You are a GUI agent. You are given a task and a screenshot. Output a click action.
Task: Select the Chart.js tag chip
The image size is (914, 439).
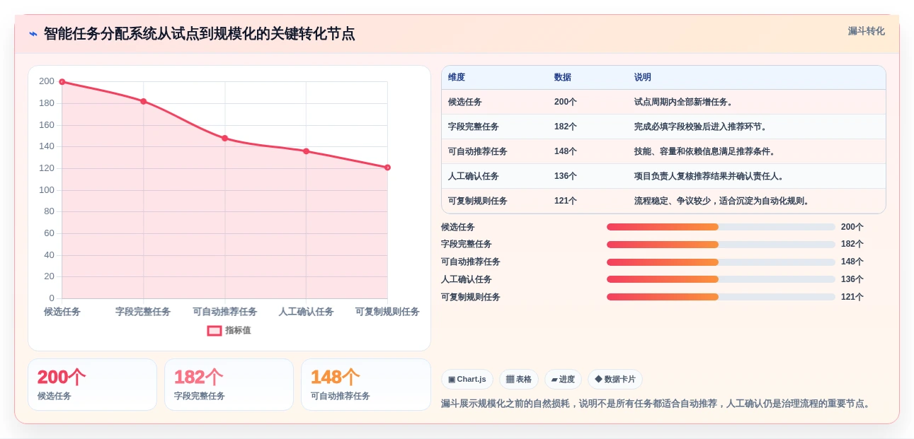[467, 380]
